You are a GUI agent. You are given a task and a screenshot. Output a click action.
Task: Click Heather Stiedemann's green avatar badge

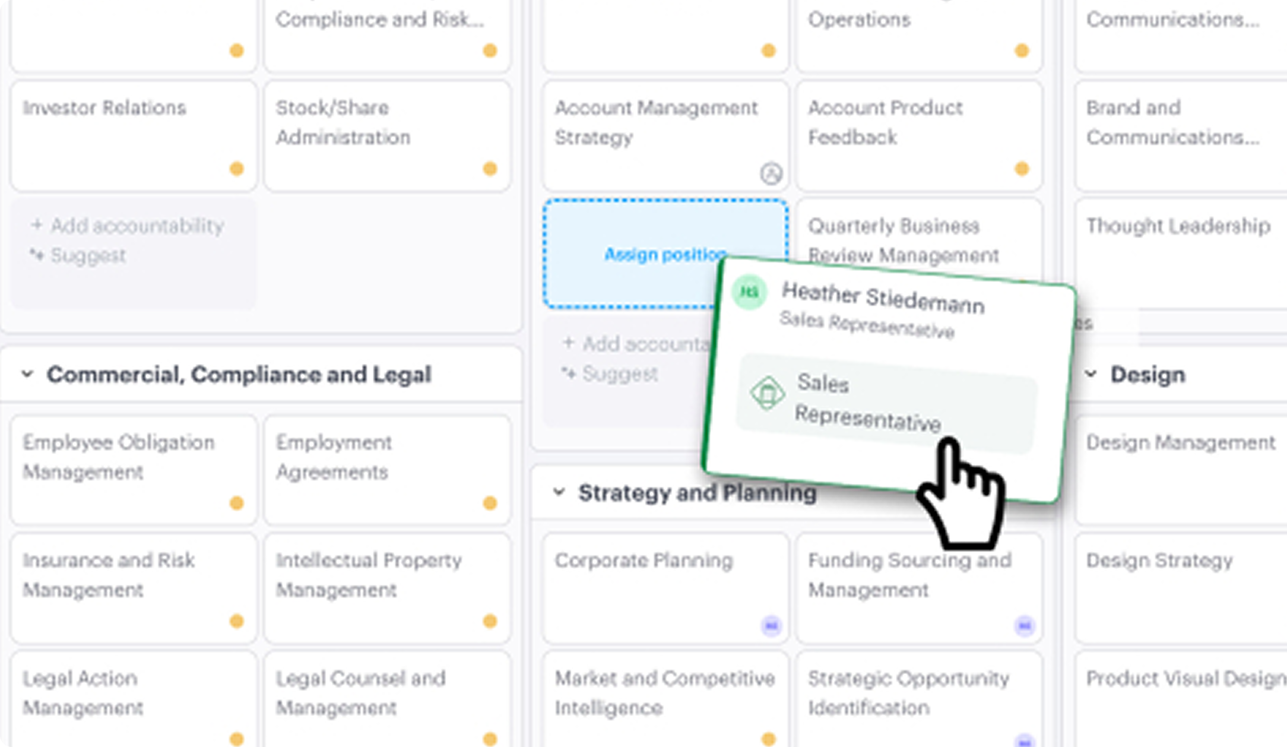coord(750,293)
